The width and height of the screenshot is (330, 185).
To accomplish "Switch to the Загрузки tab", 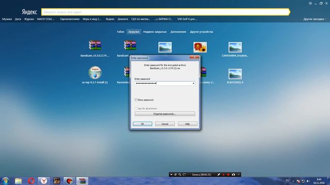I will point(134,32).
